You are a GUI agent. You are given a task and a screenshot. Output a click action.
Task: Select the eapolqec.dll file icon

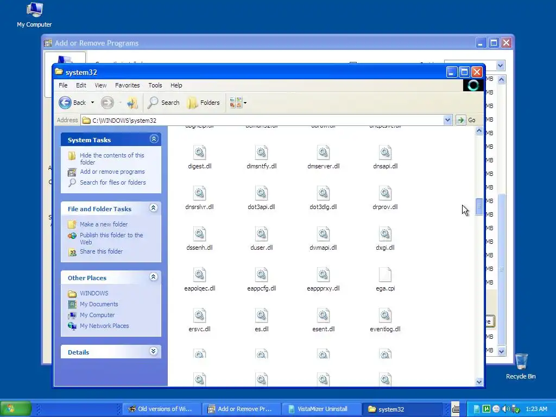(200, 275)
